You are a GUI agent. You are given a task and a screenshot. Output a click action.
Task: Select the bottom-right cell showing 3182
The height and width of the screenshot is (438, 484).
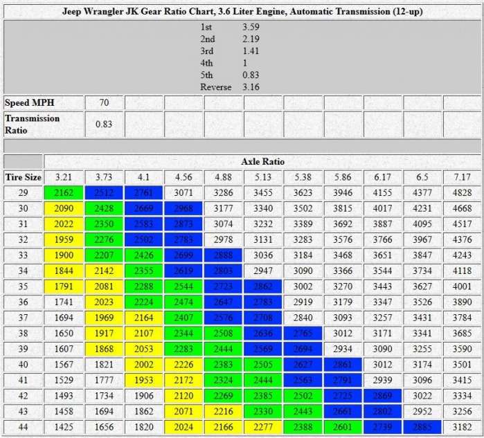(462, 428)
